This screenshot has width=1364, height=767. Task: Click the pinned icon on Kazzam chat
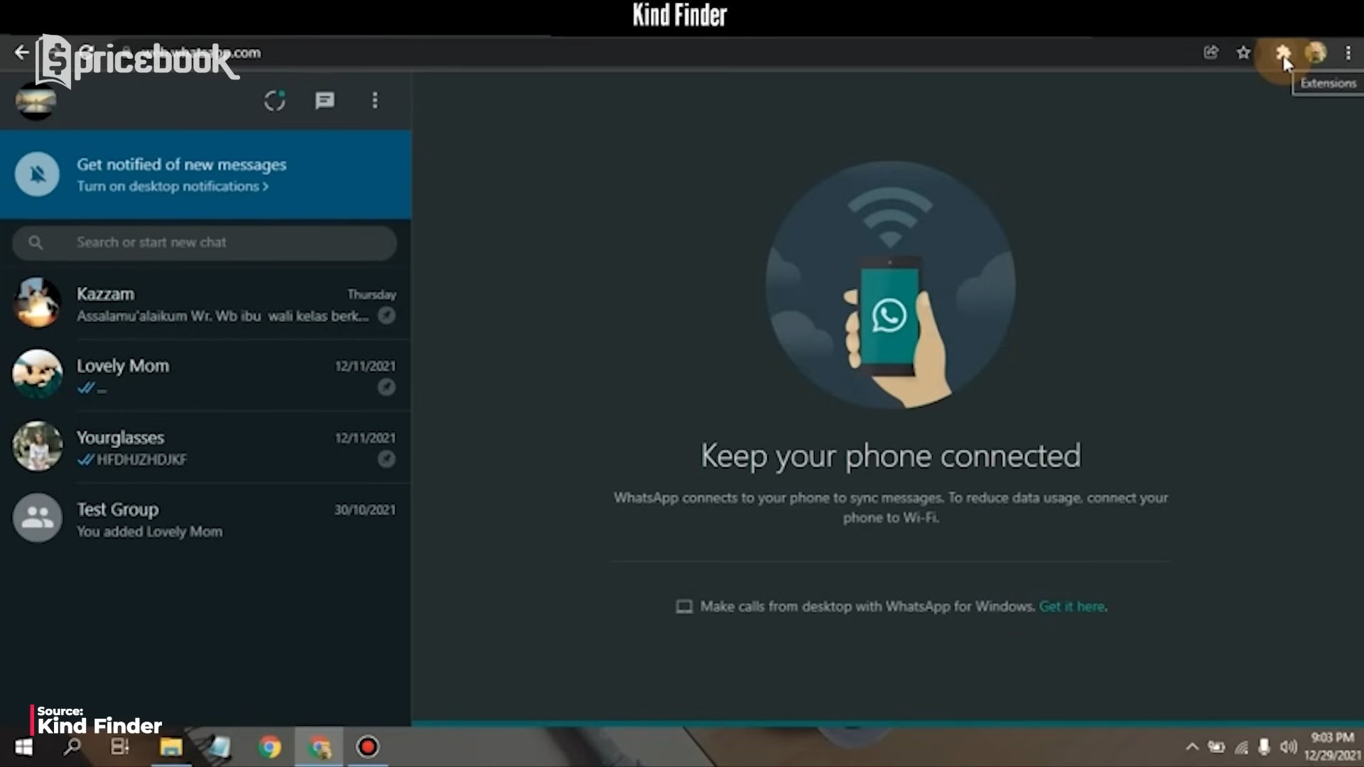click(386, 315)
